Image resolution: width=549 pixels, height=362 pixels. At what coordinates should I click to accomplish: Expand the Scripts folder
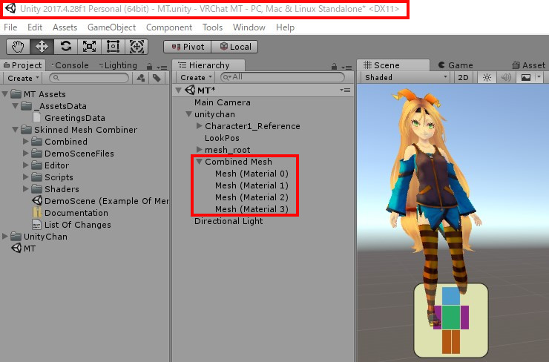tap(25, 177)
